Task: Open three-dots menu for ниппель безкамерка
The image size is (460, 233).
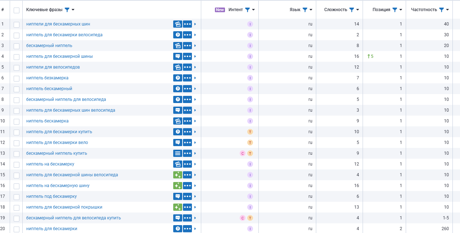Action: point(187,78)
